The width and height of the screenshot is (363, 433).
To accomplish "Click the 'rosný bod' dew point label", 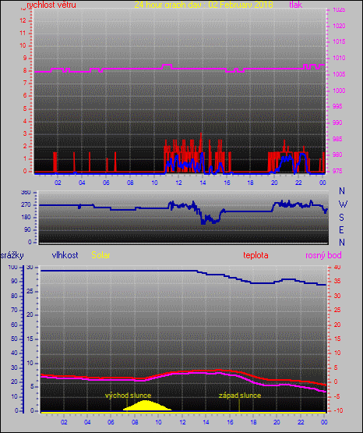I will pyautogui.click(x=323, y=255).
